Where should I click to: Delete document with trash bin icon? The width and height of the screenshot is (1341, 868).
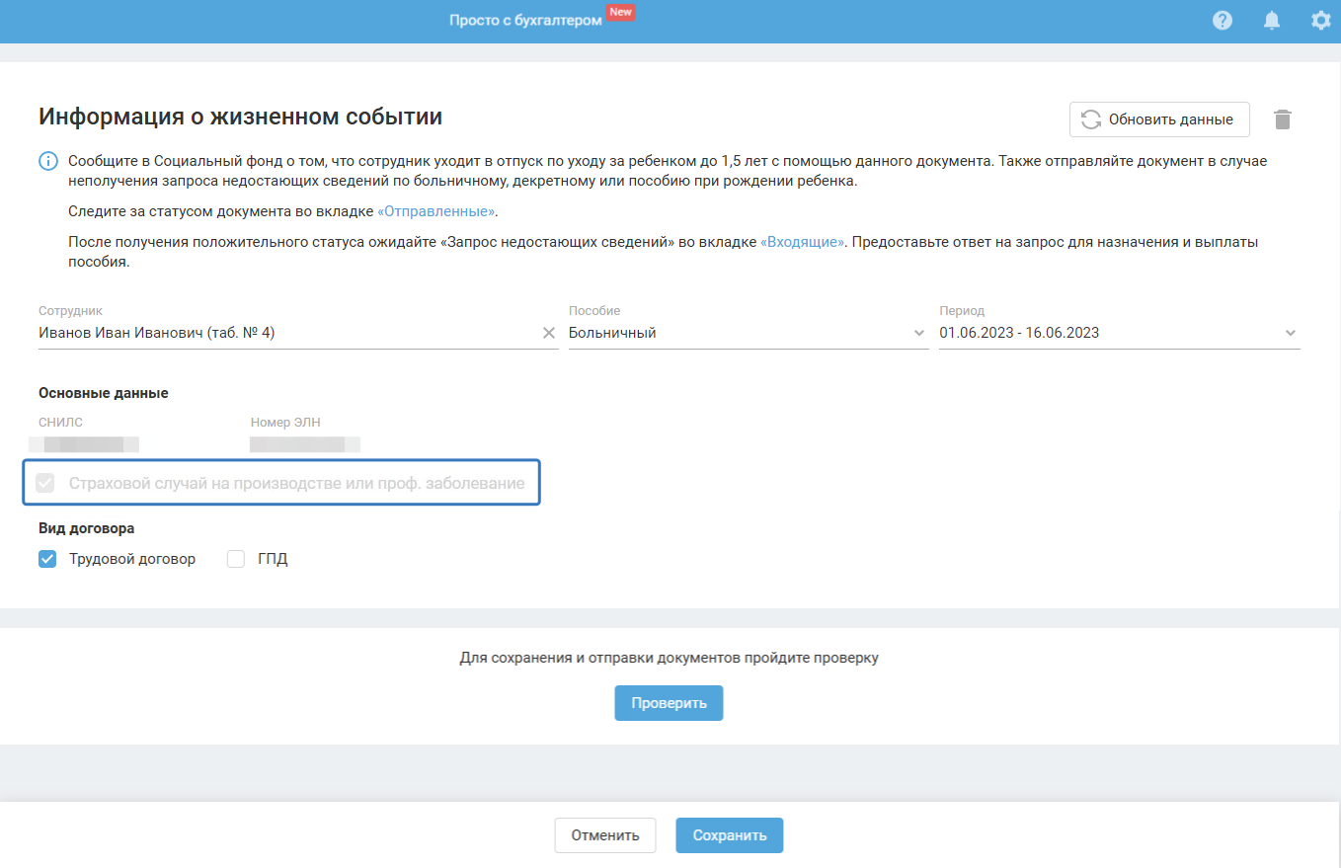pyautogui.click(x=1282, y=119)
